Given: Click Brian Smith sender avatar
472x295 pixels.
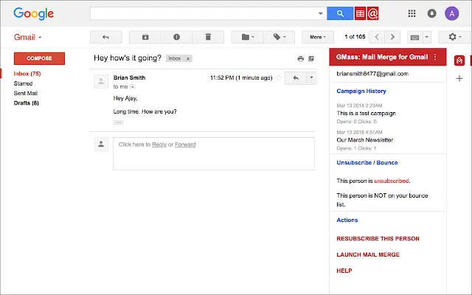Looking at the screenshot, I should coord(101,81).
